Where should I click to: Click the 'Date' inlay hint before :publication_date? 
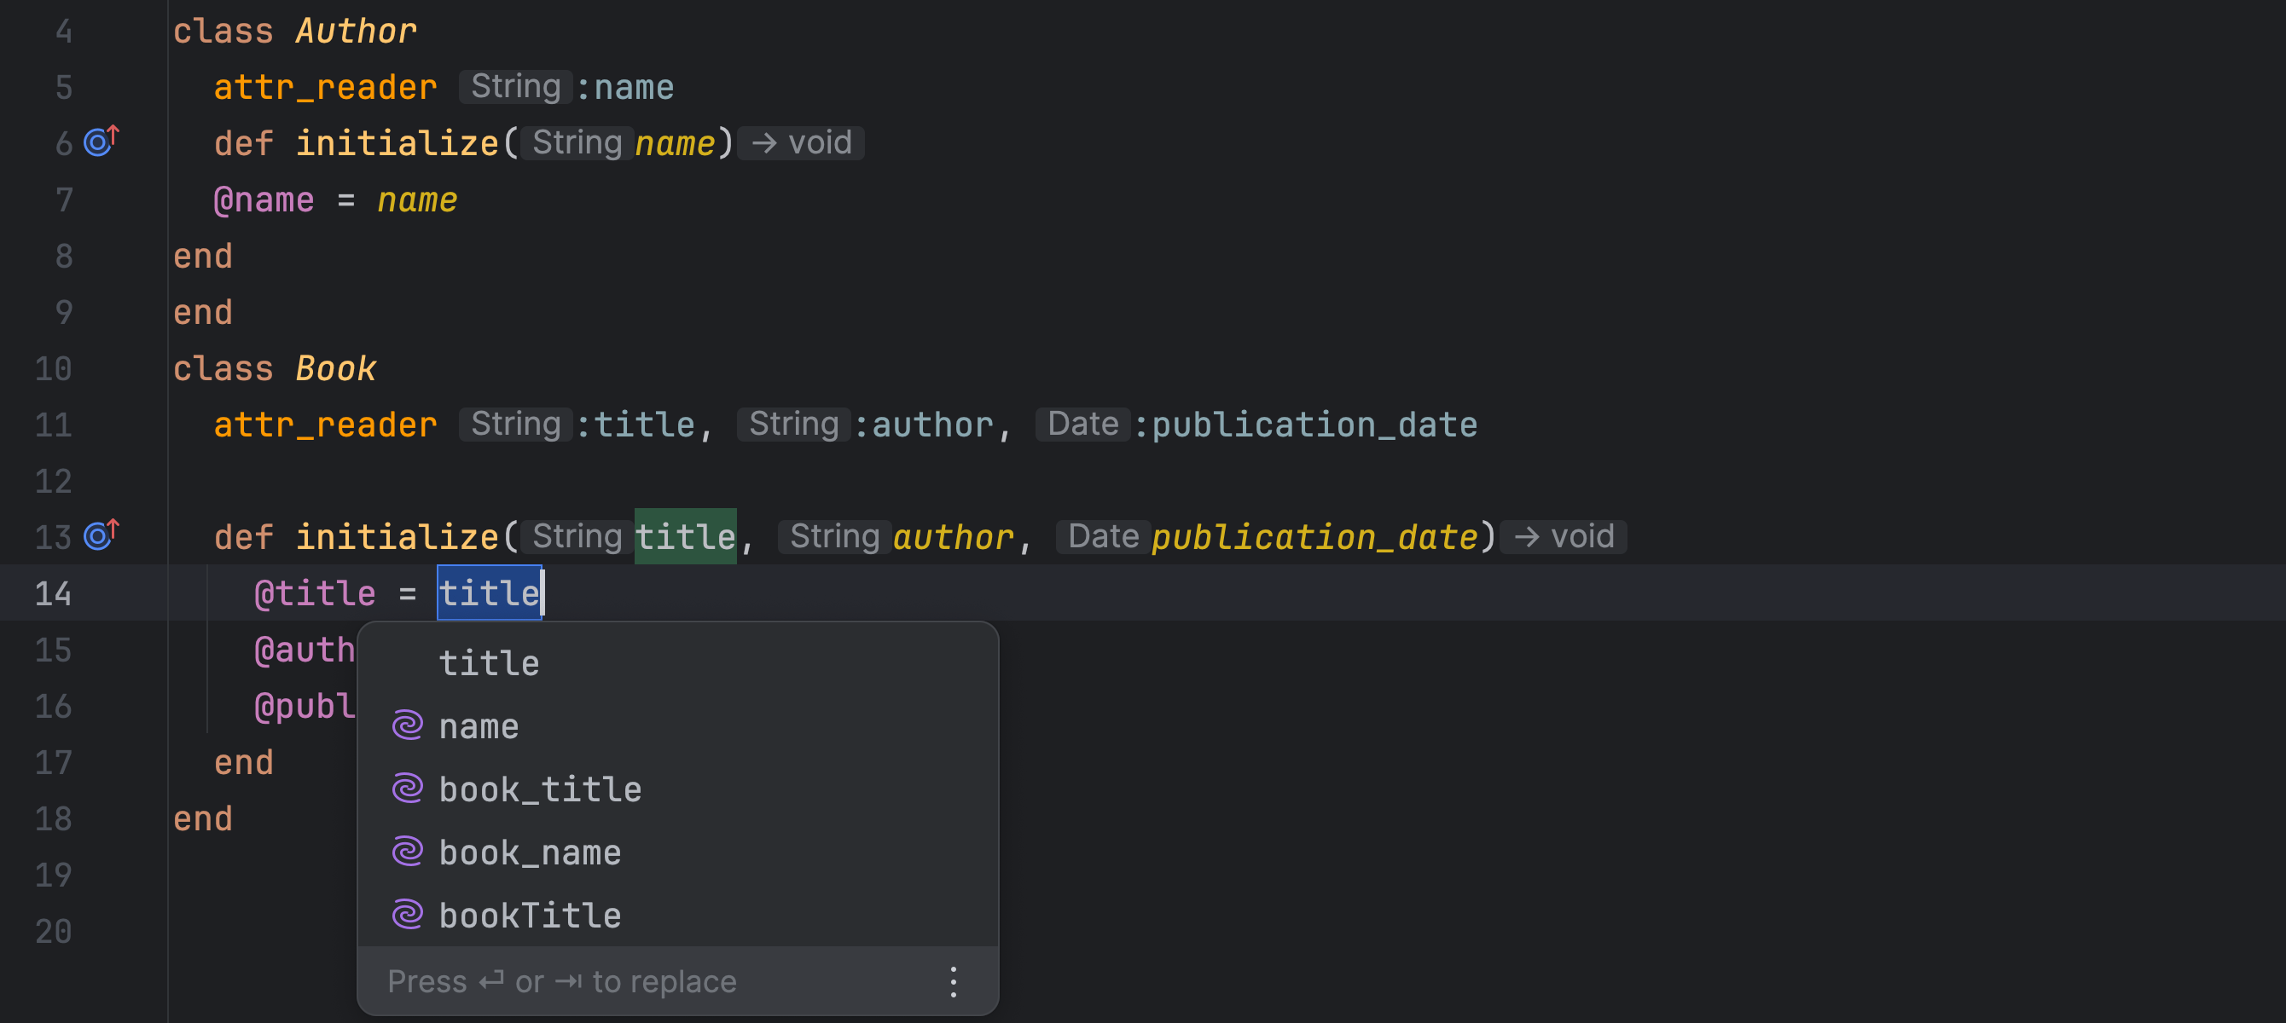pyautogui.click(x=1082, y=424)
